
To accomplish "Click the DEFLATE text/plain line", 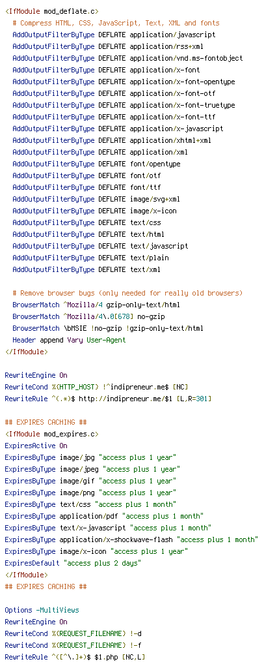I will click(x=90, y=258).
